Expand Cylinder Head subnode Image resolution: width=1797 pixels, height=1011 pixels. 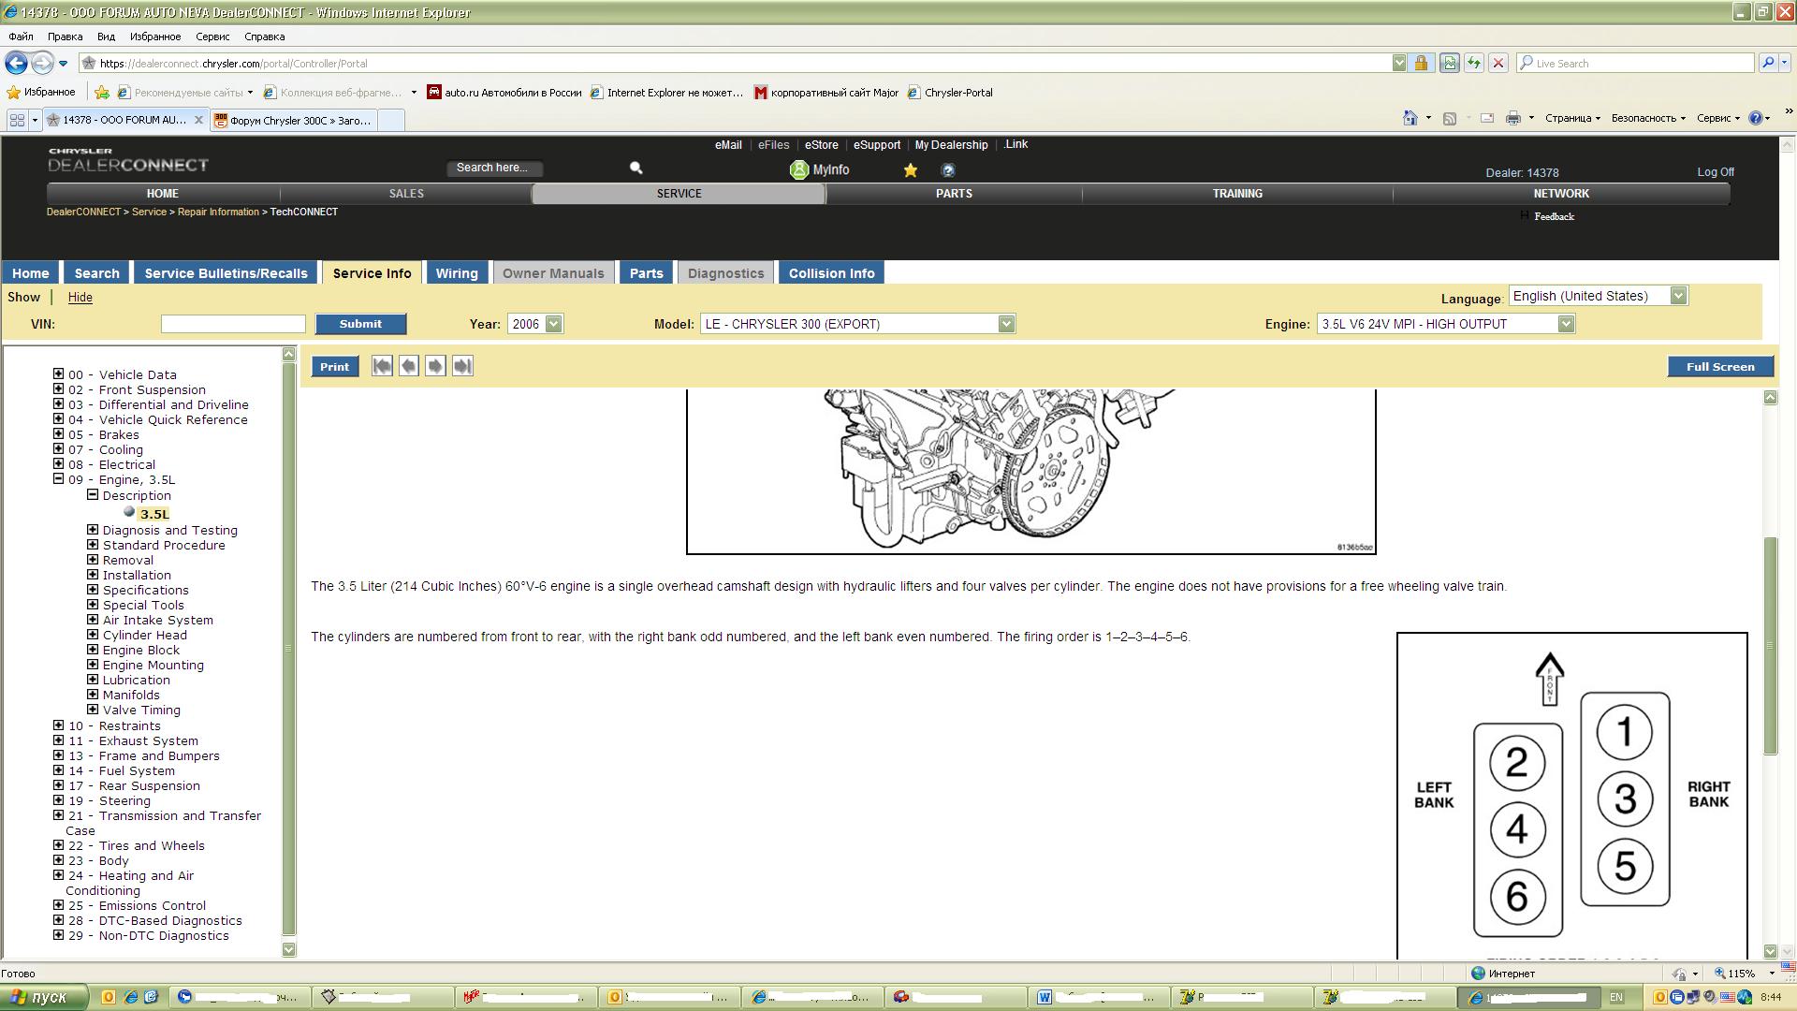(93, 634)
